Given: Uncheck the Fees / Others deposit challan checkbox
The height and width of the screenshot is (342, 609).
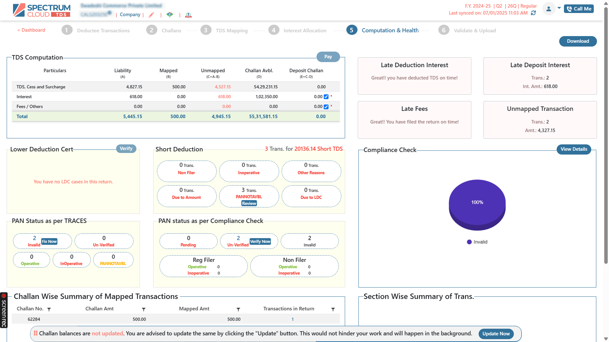Looking at the screenshot, I should pyautogui.click(x=326, y=107).
